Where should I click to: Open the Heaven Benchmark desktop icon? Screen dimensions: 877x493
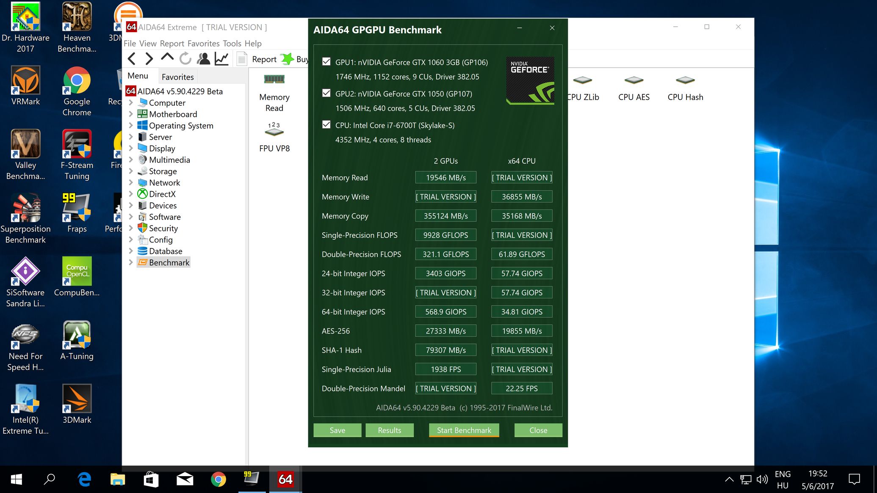pos(77,28)
